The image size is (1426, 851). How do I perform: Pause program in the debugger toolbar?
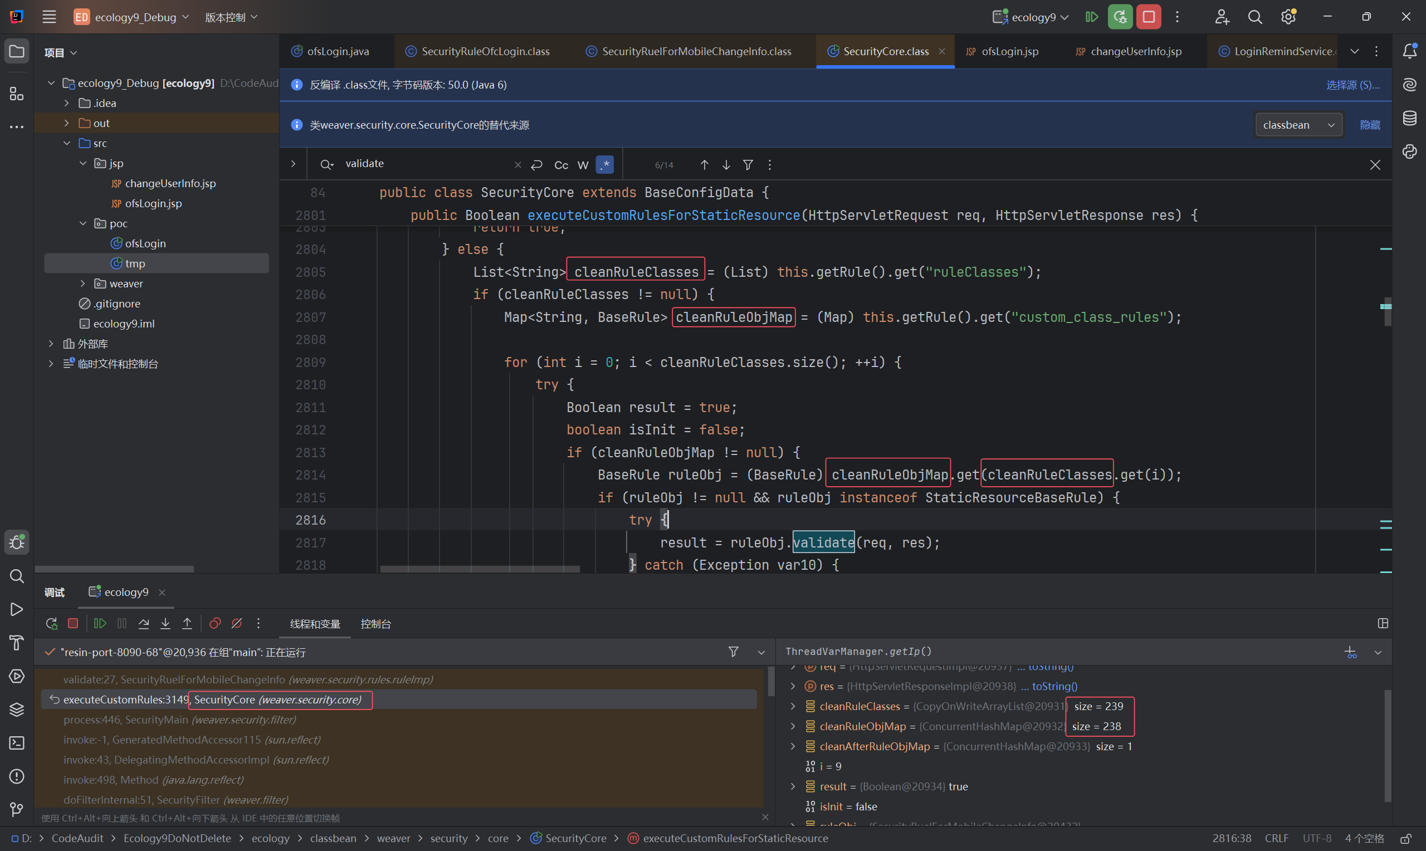click(x=121, y=623)
